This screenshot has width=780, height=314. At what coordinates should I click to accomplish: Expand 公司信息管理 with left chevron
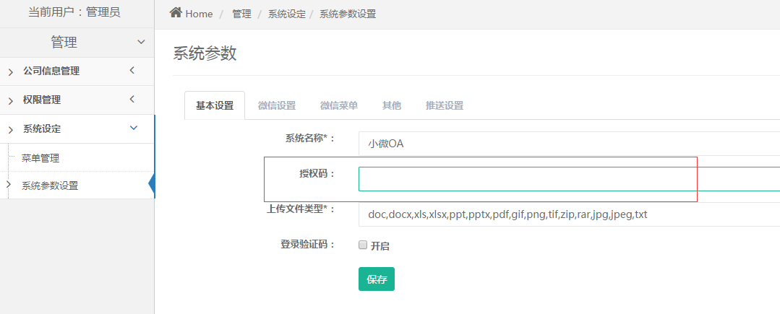tap(132, 71)
